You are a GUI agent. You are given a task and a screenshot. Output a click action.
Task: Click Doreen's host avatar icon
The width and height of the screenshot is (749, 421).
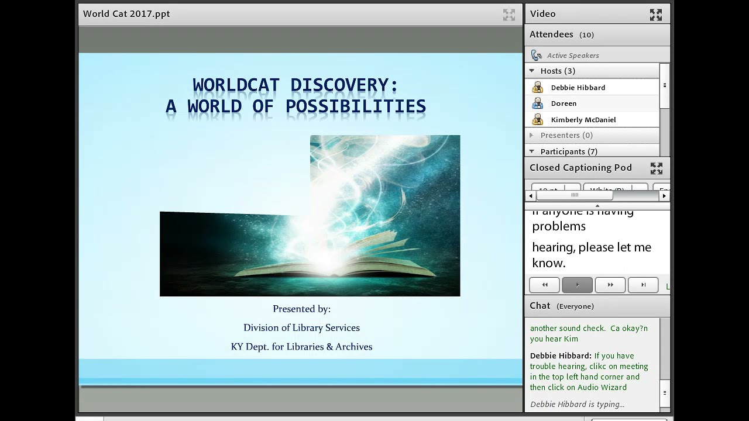tap(537, 103)
